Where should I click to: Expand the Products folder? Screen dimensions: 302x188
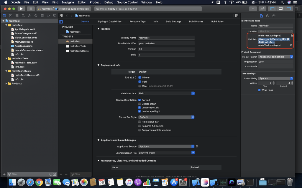6,84
